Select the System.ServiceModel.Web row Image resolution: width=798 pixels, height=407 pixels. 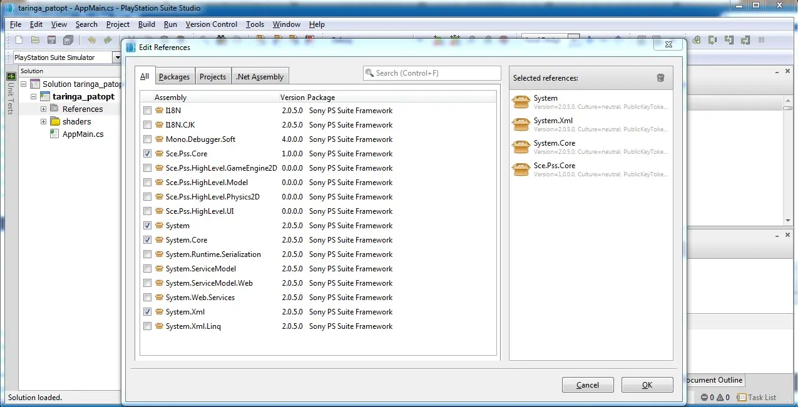click(x=318, y=283)
